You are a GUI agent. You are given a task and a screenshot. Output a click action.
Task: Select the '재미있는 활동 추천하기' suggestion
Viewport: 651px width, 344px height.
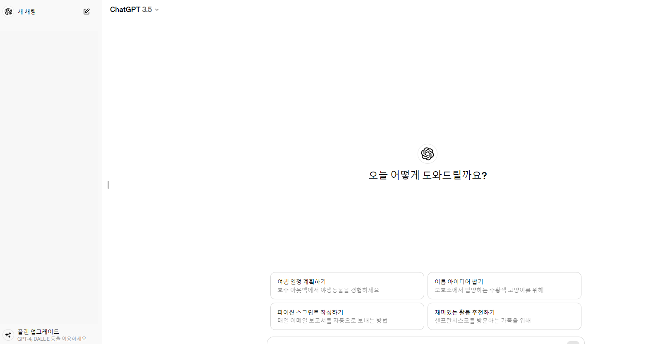(x=504, y=316)
